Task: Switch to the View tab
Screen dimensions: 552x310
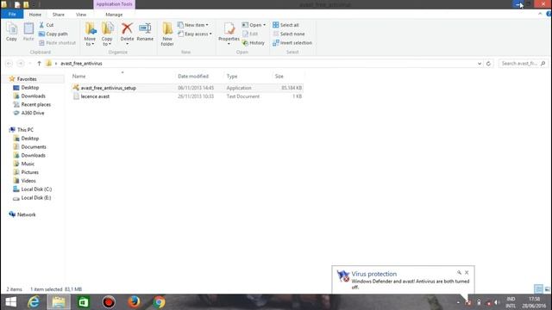Action: [81, 15]
